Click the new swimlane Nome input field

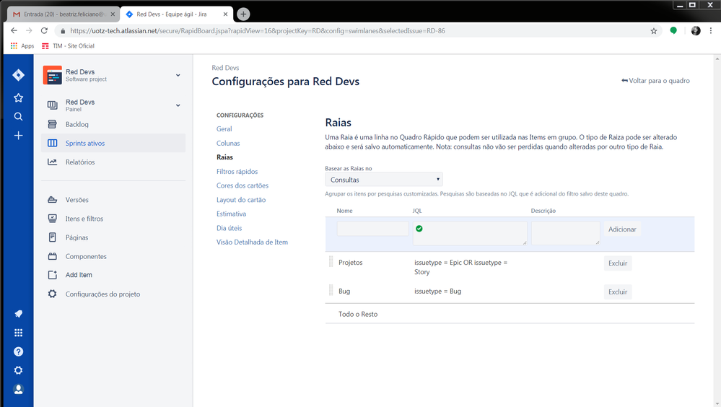click(372, 229)
